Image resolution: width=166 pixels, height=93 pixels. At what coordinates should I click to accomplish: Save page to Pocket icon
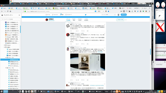[106, 11]
